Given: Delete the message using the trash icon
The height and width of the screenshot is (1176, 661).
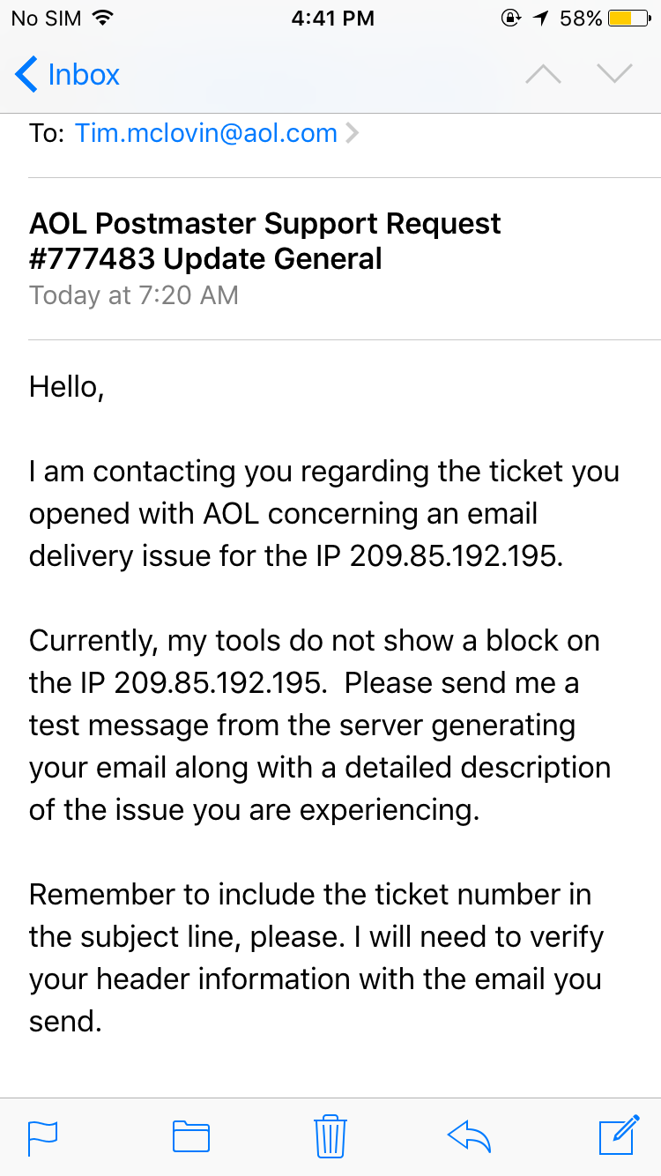Looking at the screenshot, I should point(330,1135).
